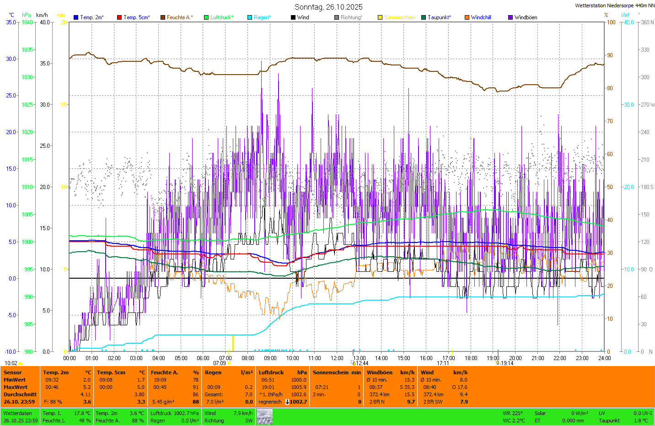Click the regnerisch pressure trend arrow
This screenshot has width=655, height=426.
(x=287, y=402)
